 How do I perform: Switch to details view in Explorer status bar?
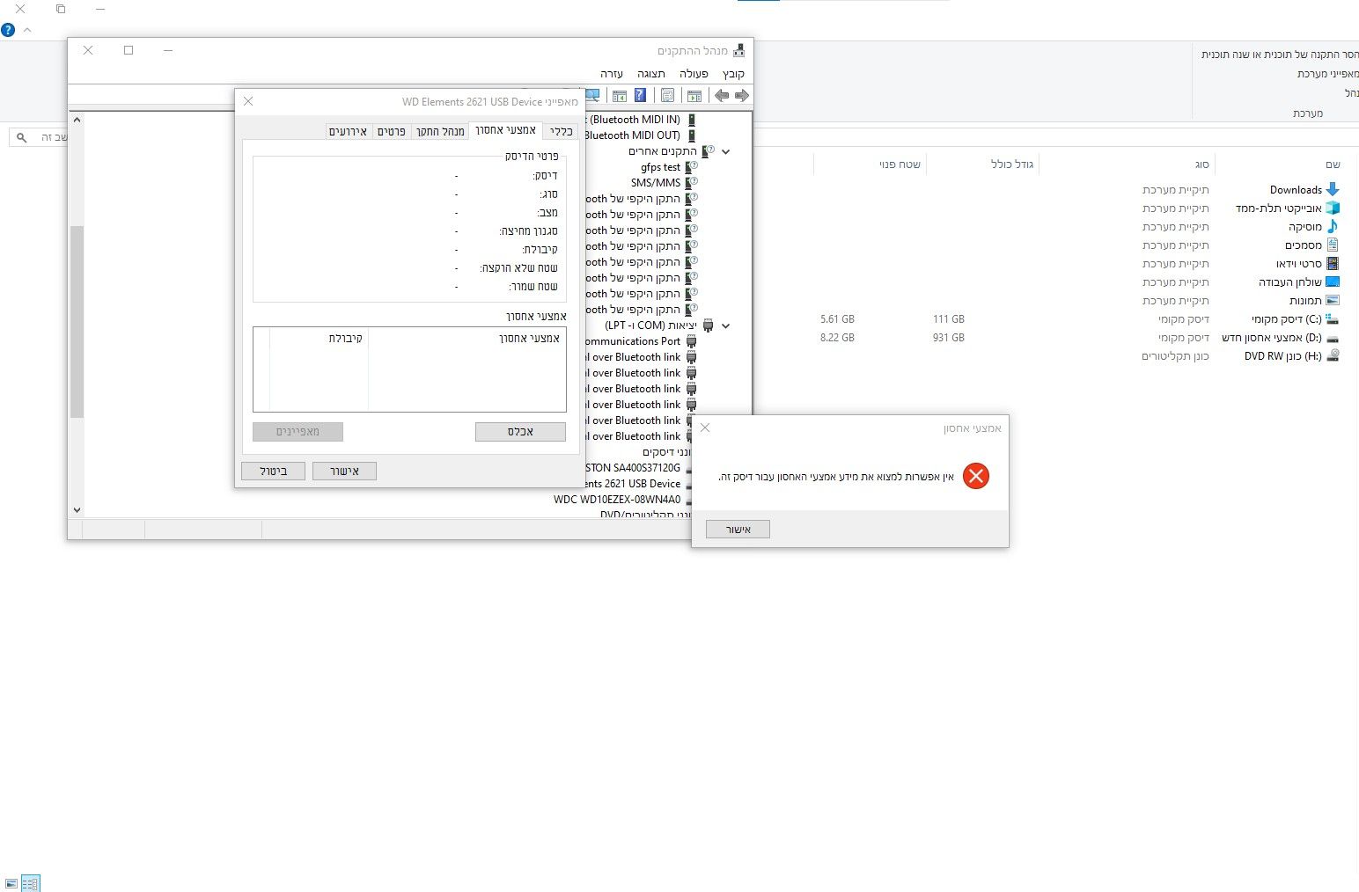coord(30,883)
